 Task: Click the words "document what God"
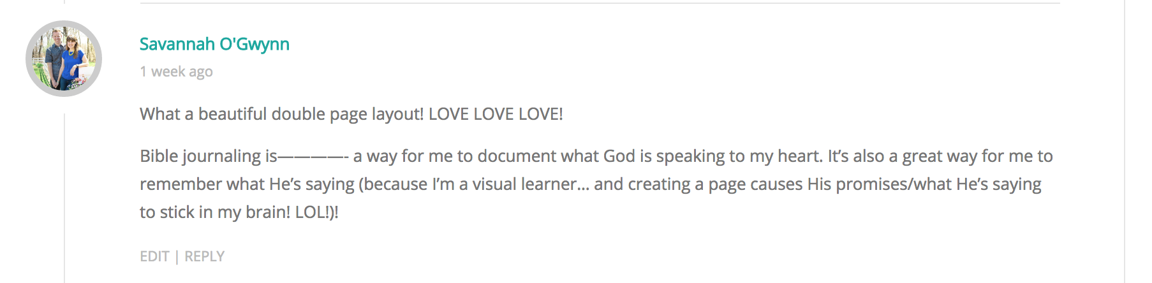[x=556, y=156]
